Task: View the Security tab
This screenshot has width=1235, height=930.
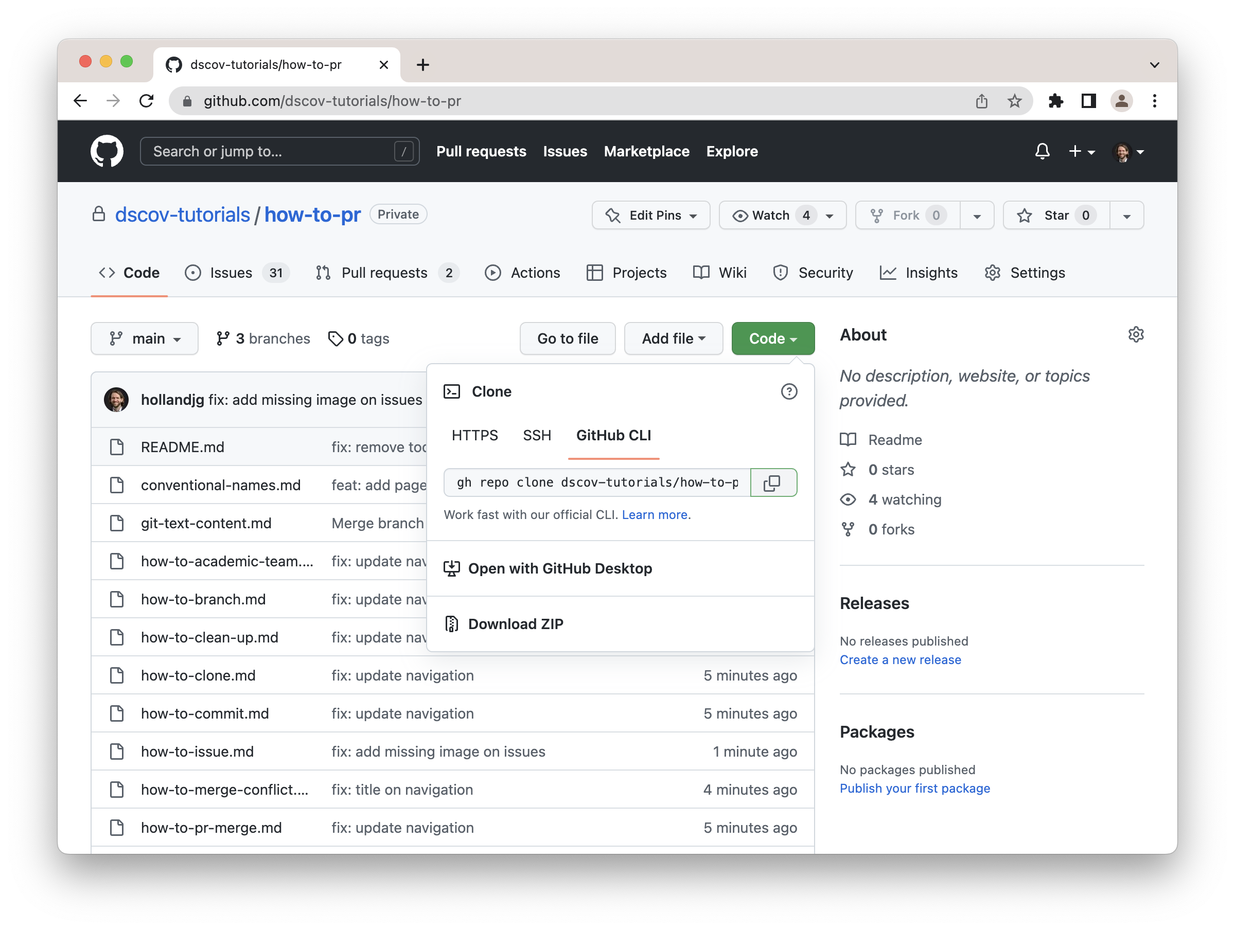Action: tap(813, 273)
